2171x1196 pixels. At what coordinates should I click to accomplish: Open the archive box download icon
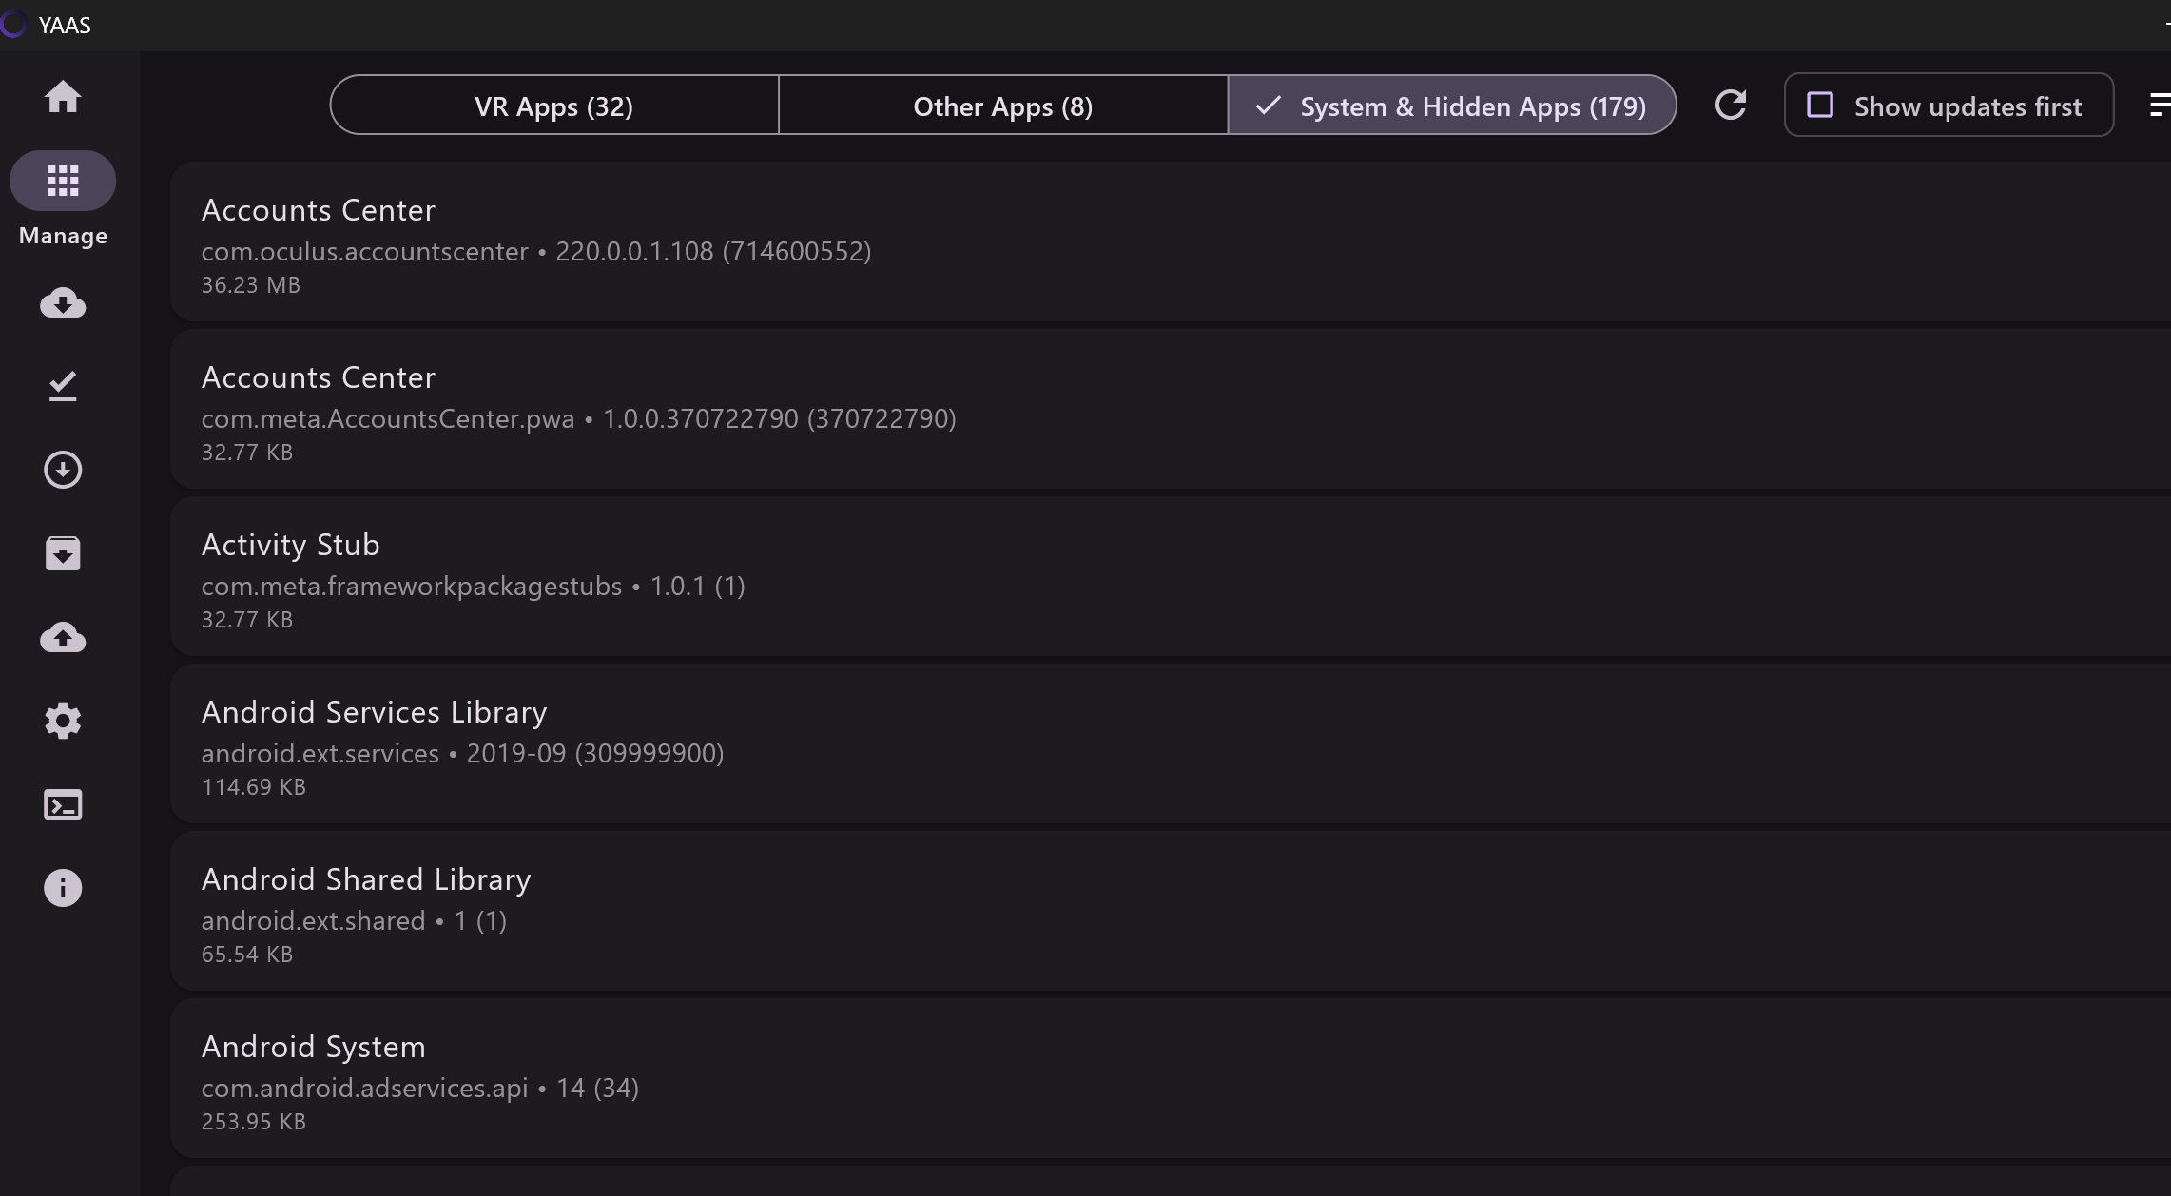tap(63, 553)
